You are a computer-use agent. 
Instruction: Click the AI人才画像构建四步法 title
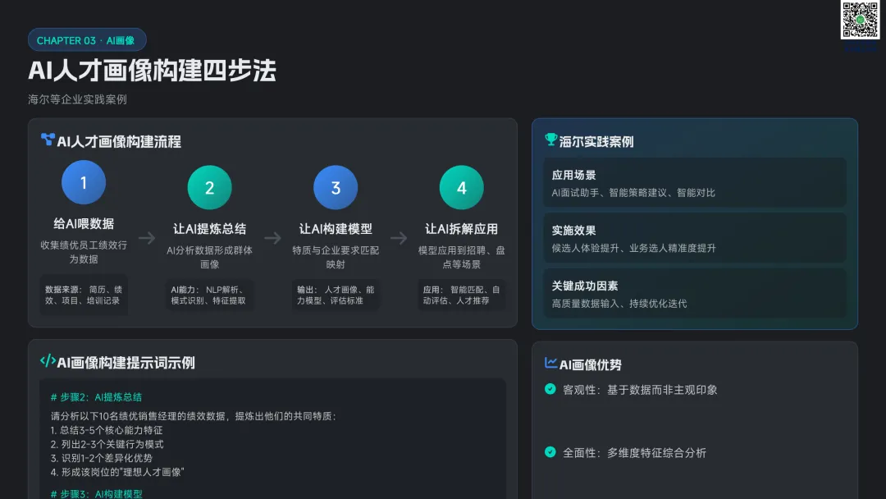[x=152, y=71]
